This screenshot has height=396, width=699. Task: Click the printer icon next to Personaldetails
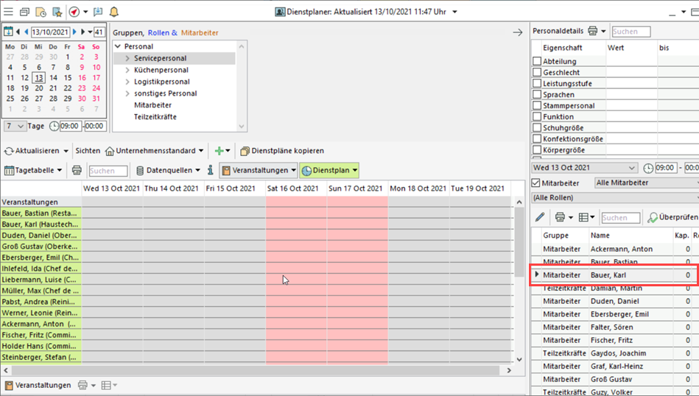coord(593,32)
